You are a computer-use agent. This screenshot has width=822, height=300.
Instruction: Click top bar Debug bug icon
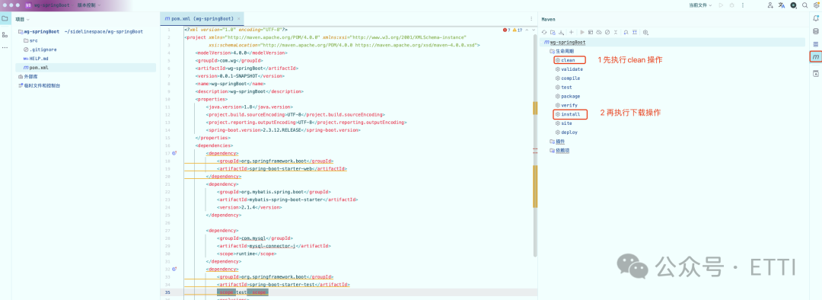point(732,5)
